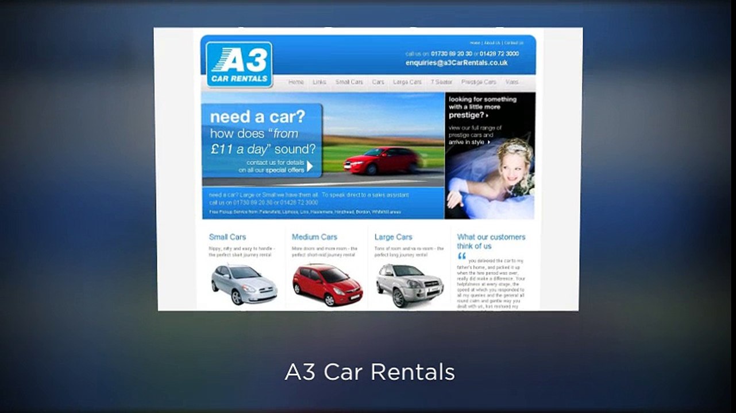Click phone number 01428 72 3000 in header
The height and width of the screenshot is (413, 736).
click(499, 53)
